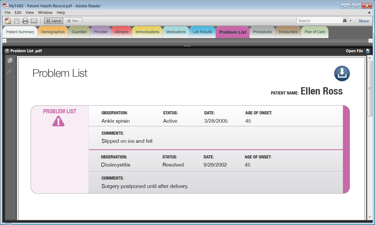The image size is (375, 225).
Task: Open the Edit menu
Action: (x=18, y=13)
